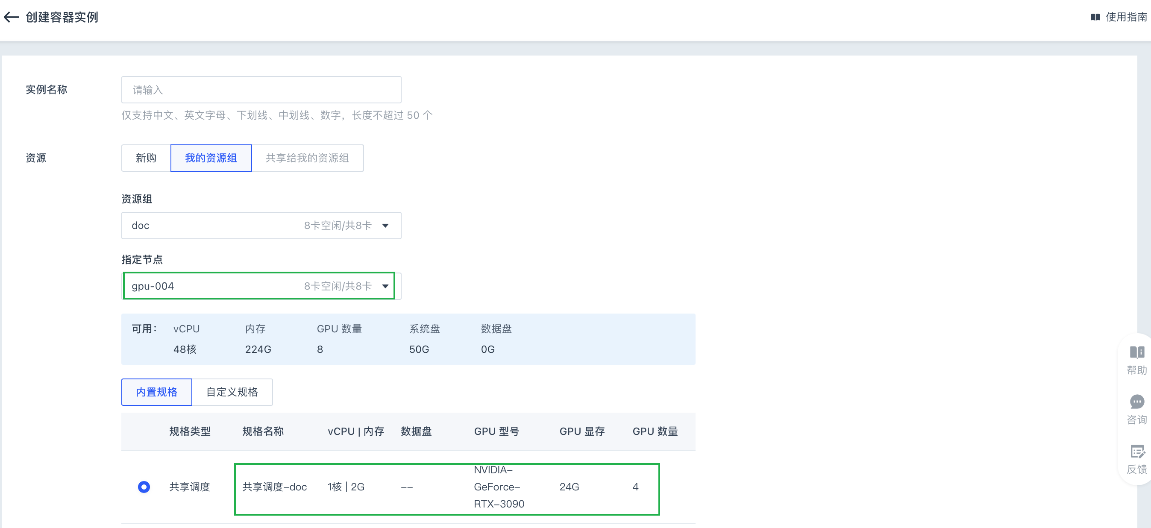Focus the 实例名称 input field

(261, 90)
